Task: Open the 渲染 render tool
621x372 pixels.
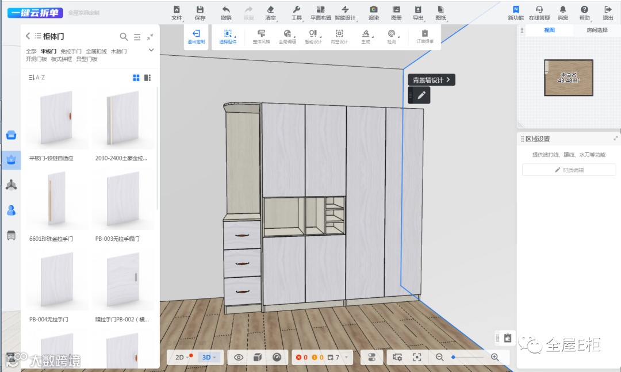Action: pos(373,10)
